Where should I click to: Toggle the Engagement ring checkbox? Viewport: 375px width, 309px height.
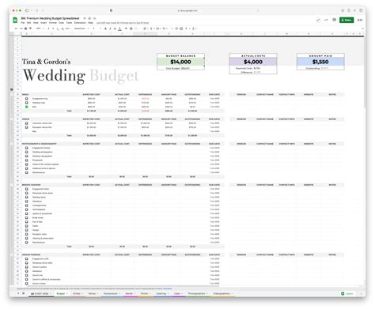[27, 99]
